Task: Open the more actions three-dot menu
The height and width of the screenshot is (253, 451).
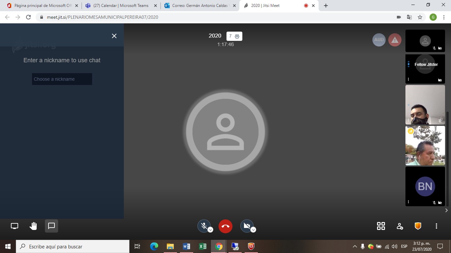Action: [x=436, y=226]
